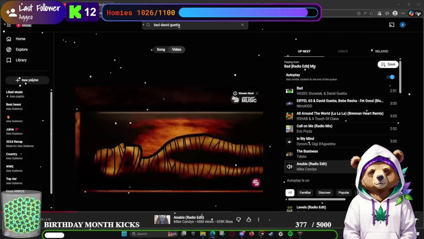424x239 pixels.
Task: Click the red S channel watermark icon
Action: 256,182
